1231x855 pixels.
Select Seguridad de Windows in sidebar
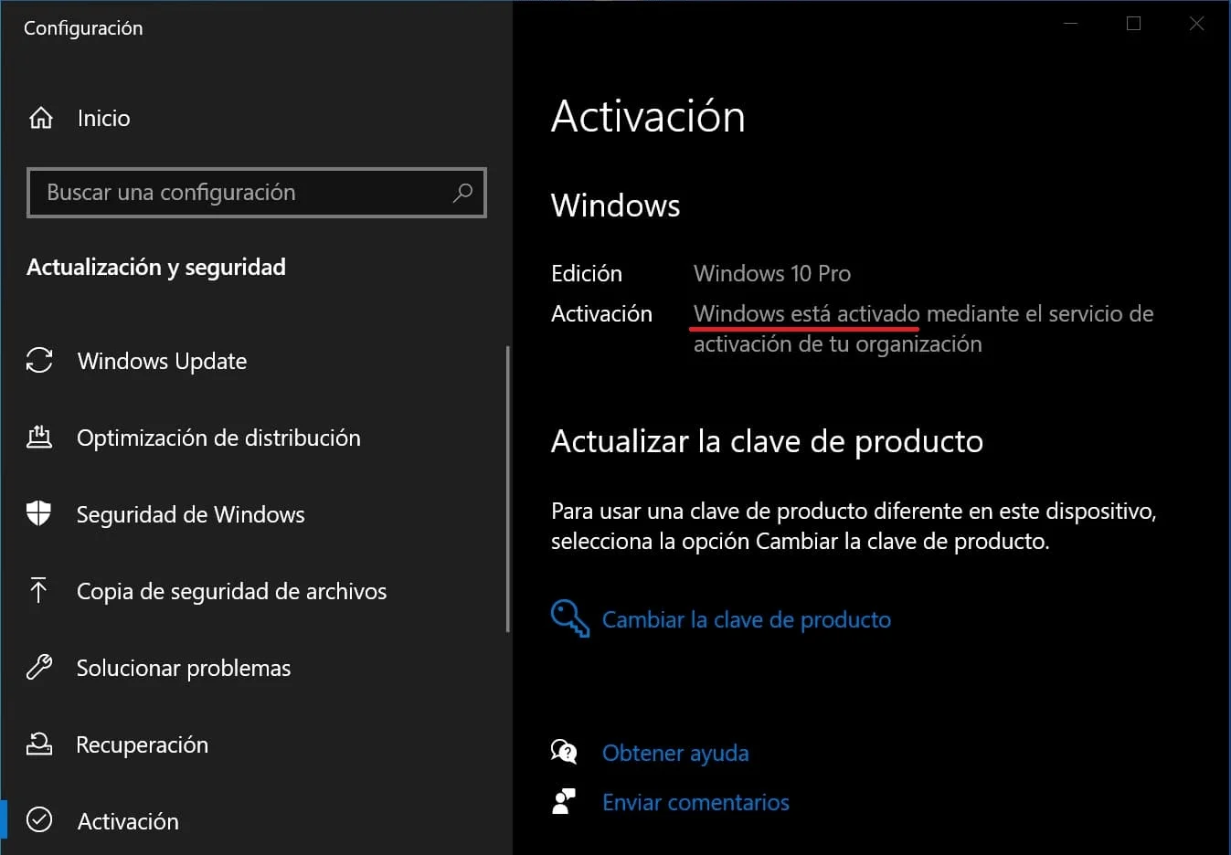[x=190, y=514]
